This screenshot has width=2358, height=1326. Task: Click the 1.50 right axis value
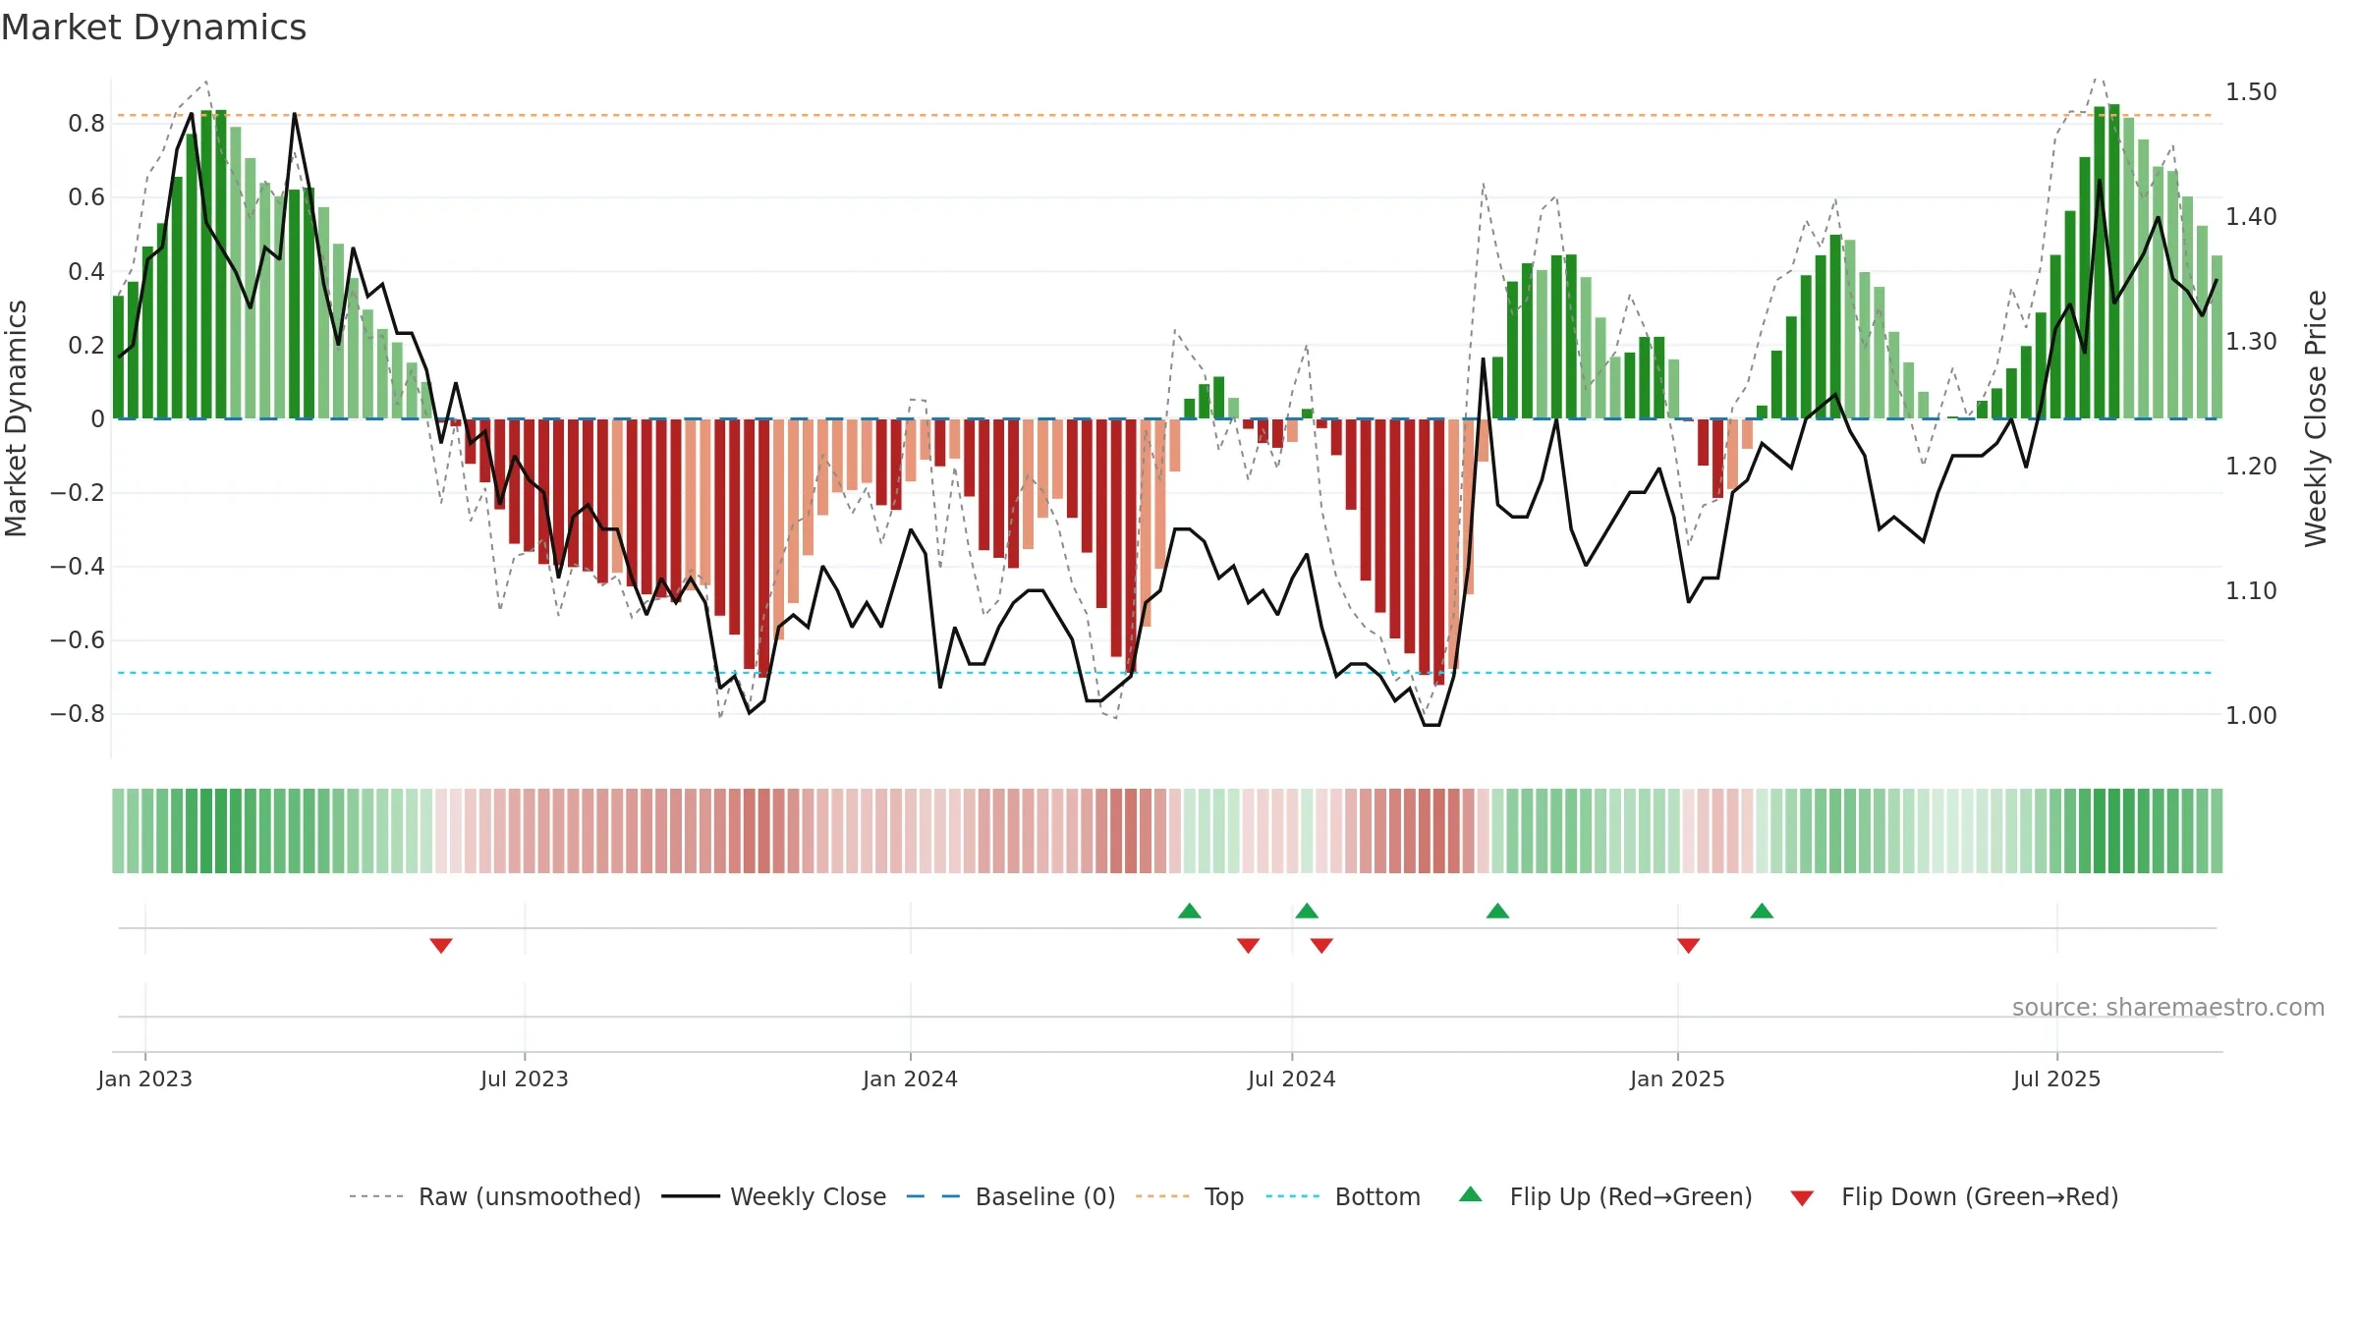[x=2251, y=91]
